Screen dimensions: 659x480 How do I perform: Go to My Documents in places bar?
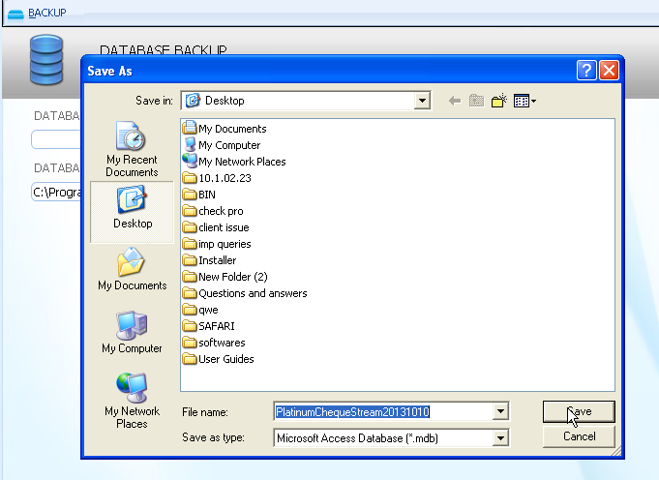point(132,270)
